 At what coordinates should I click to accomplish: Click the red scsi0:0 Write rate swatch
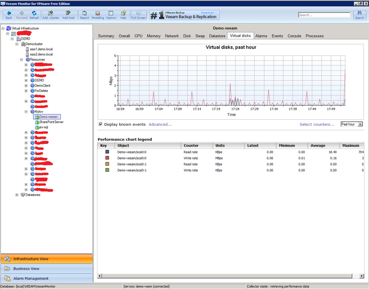(x=107, y=158)
